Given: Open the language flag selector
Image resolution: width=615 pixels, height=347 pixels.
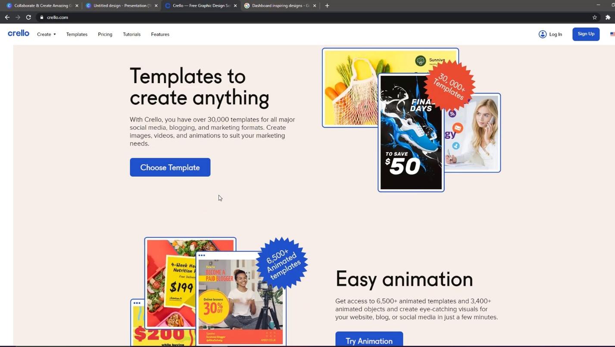Looking at the screenshot, I should [612, 34].
